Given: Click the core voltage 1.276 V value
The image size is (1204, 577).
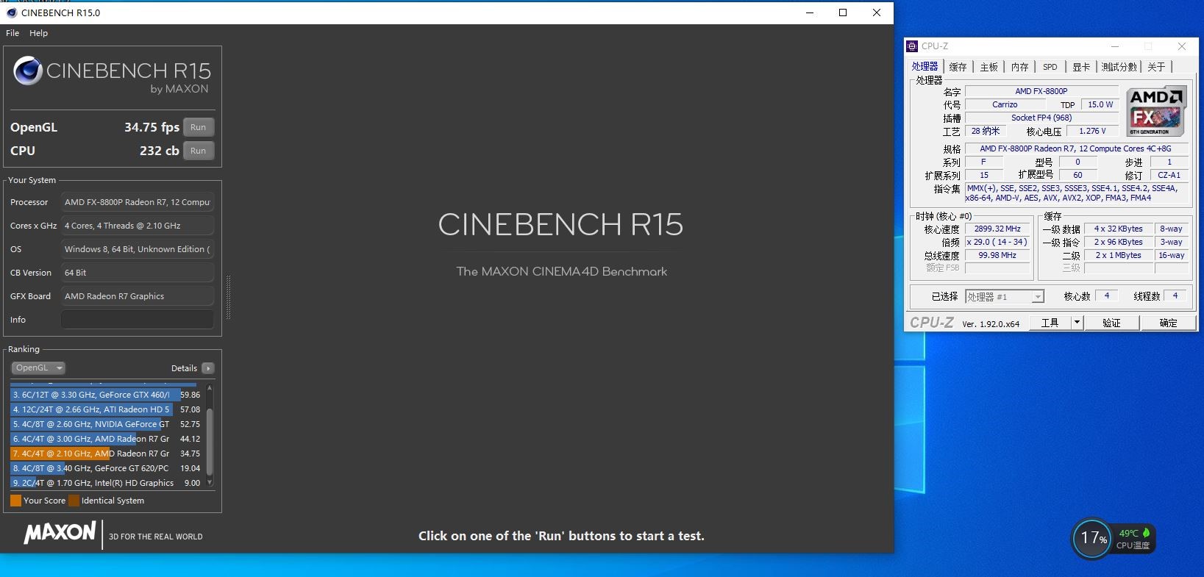Looking at the screenshot, I should point(1092,131).
